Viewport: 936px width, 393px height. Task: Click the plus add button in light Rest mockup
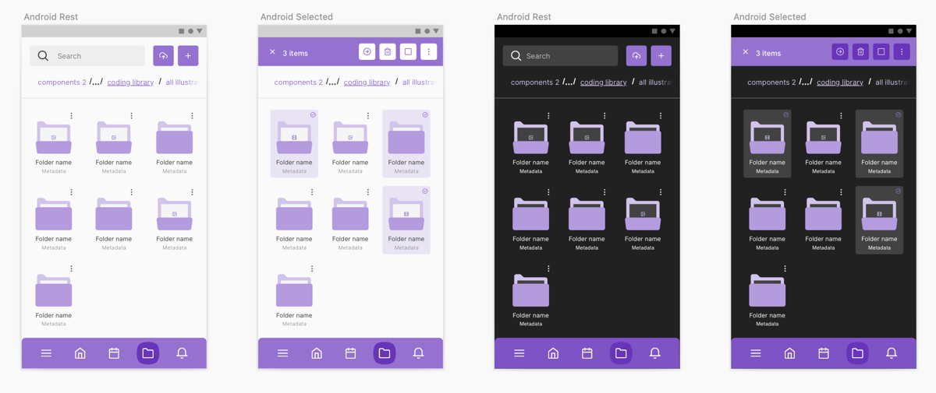click(188, 56)
